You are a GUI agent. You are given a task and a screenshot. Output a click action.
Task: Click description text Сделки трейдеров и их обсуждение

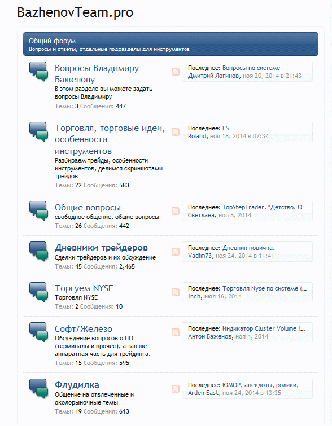coord(105,257)
